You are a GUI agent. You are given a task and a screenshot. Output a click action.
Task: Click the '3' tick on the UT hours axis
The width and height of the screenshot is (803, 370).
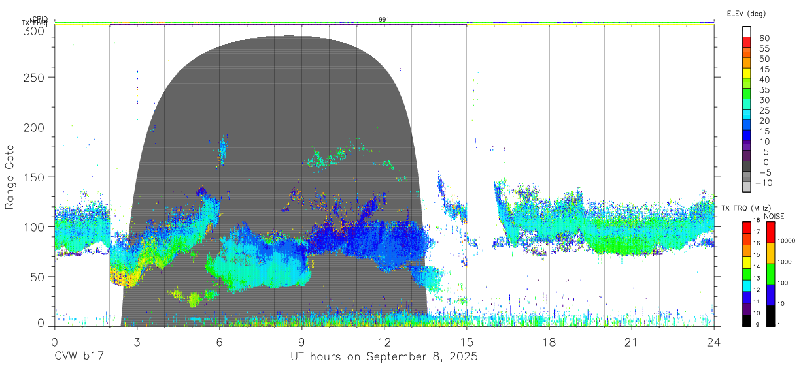(x=137, y=342)
